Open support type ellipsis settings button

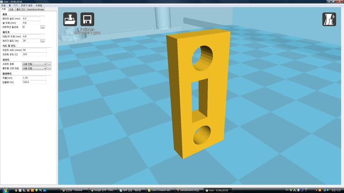tap(50, 64)
